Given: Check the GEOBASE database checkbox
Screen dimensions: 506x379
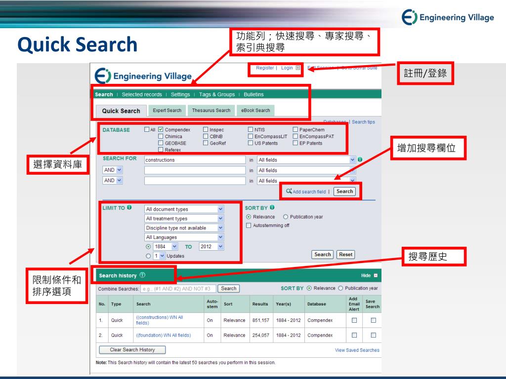Looking at the screenshot, I should [x=161, y=143].
